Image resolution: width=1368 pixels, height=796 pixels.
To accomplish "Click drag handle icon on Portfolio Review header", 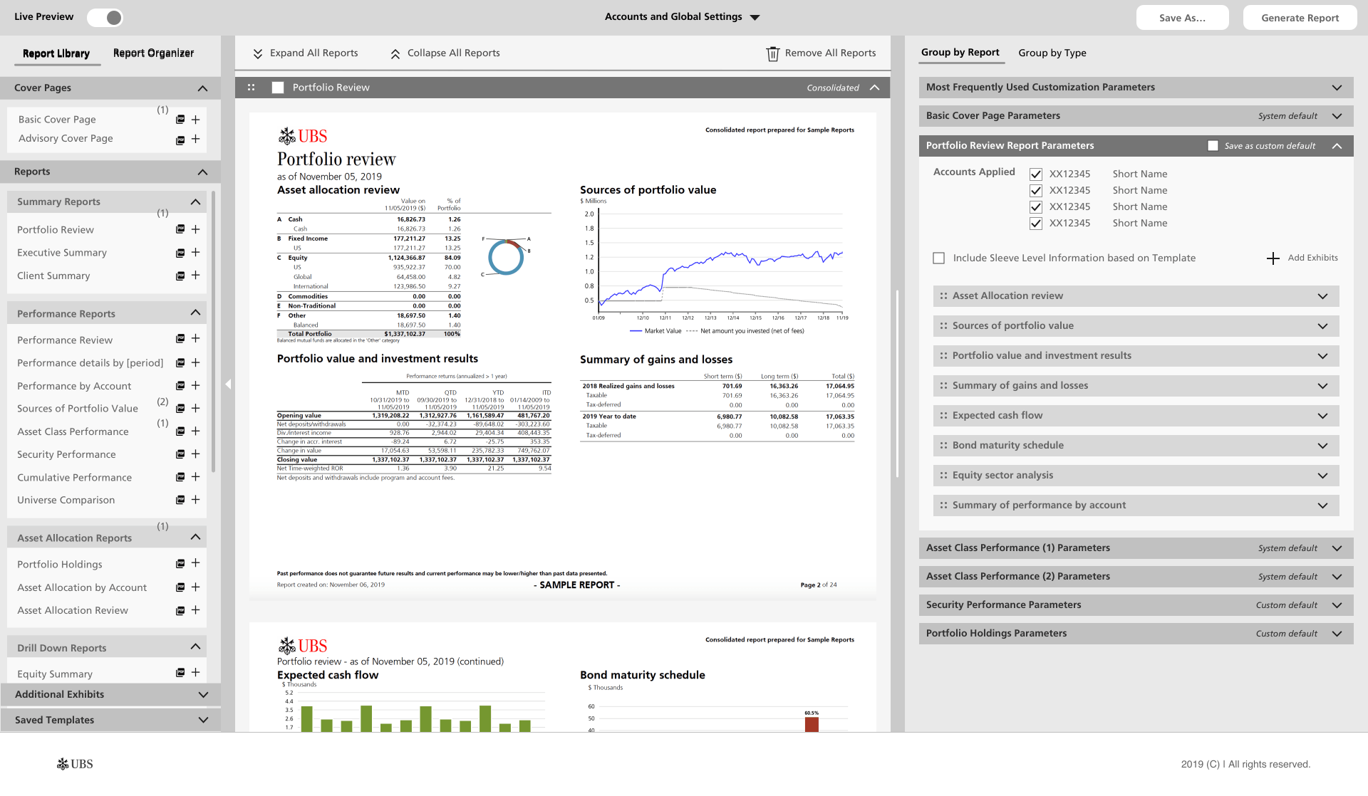I will pyautogui.click(x=251, y=88).
